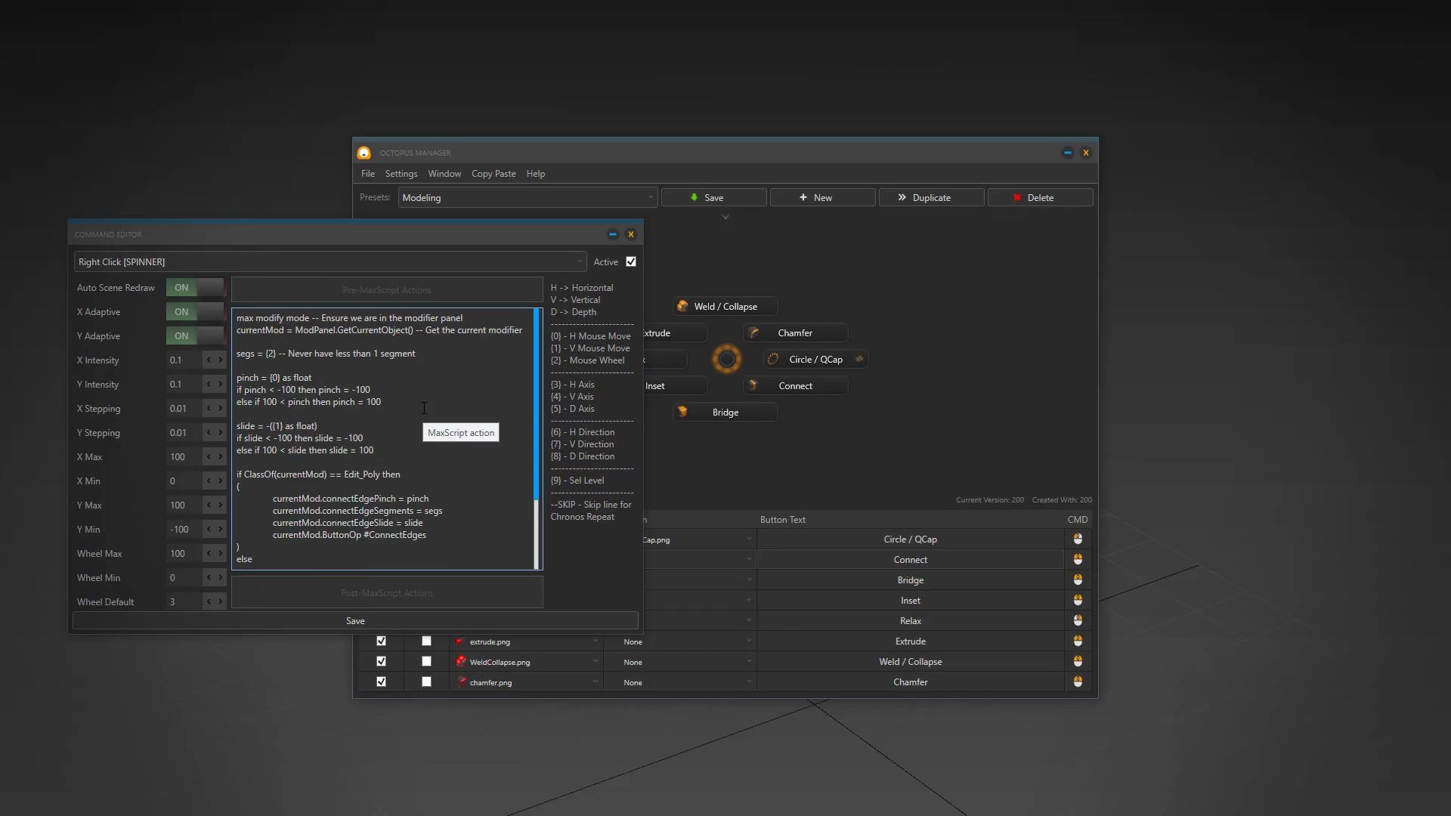Increase the X Intensity value with right arrow
Viewport: 1451px width, 816px height.
click(220, 360)
